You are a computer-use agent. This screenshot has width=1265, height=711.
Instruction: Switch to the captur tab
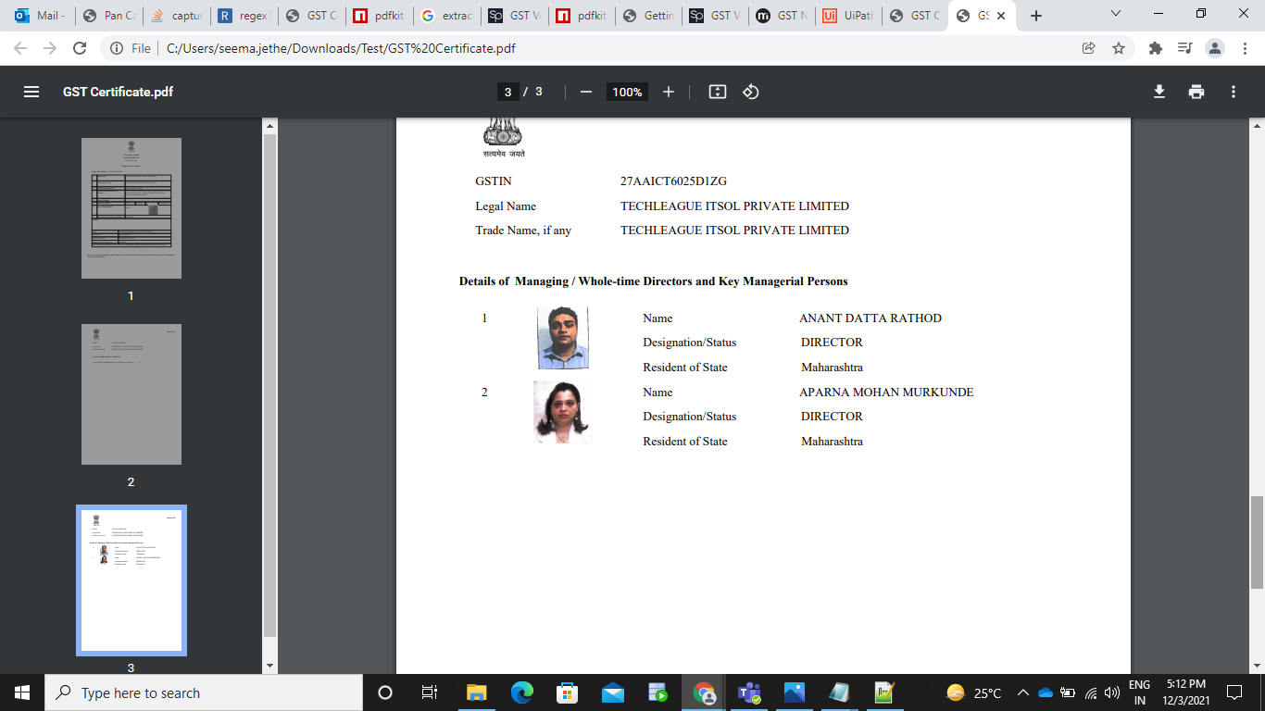click(x=175, y=16)
